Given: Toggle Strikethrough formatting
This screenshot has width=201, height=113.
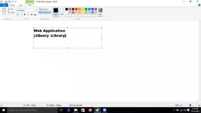Looking at the screenshot, I should tap(35, 14).
